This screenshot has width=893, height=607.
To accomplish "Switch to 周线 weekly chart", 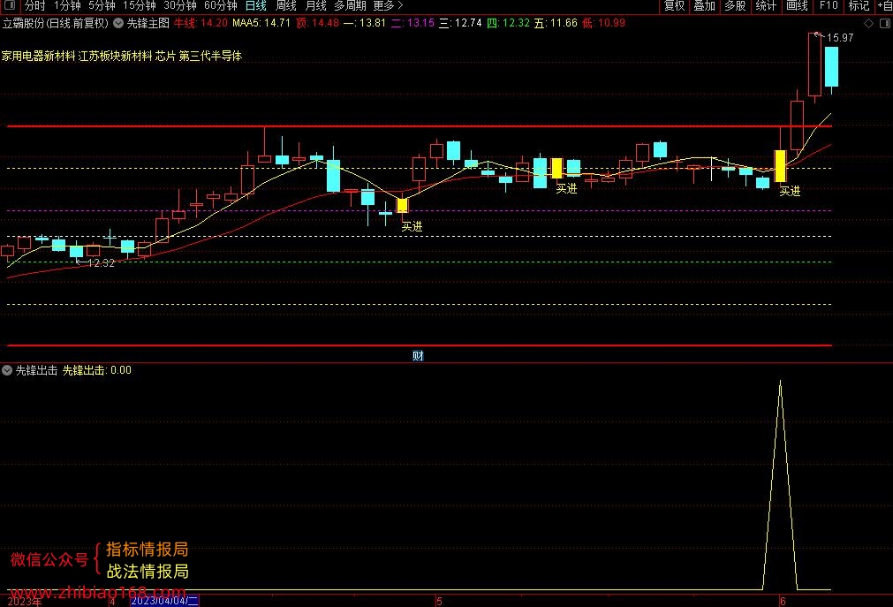I will tap(286, 5).
